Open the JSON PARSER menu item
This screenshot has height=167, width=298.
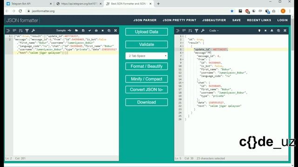coord(145,20)
